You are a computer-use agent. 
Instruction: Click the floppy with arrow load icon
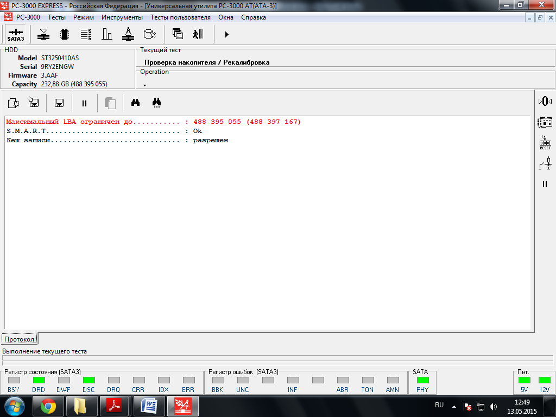34,103
